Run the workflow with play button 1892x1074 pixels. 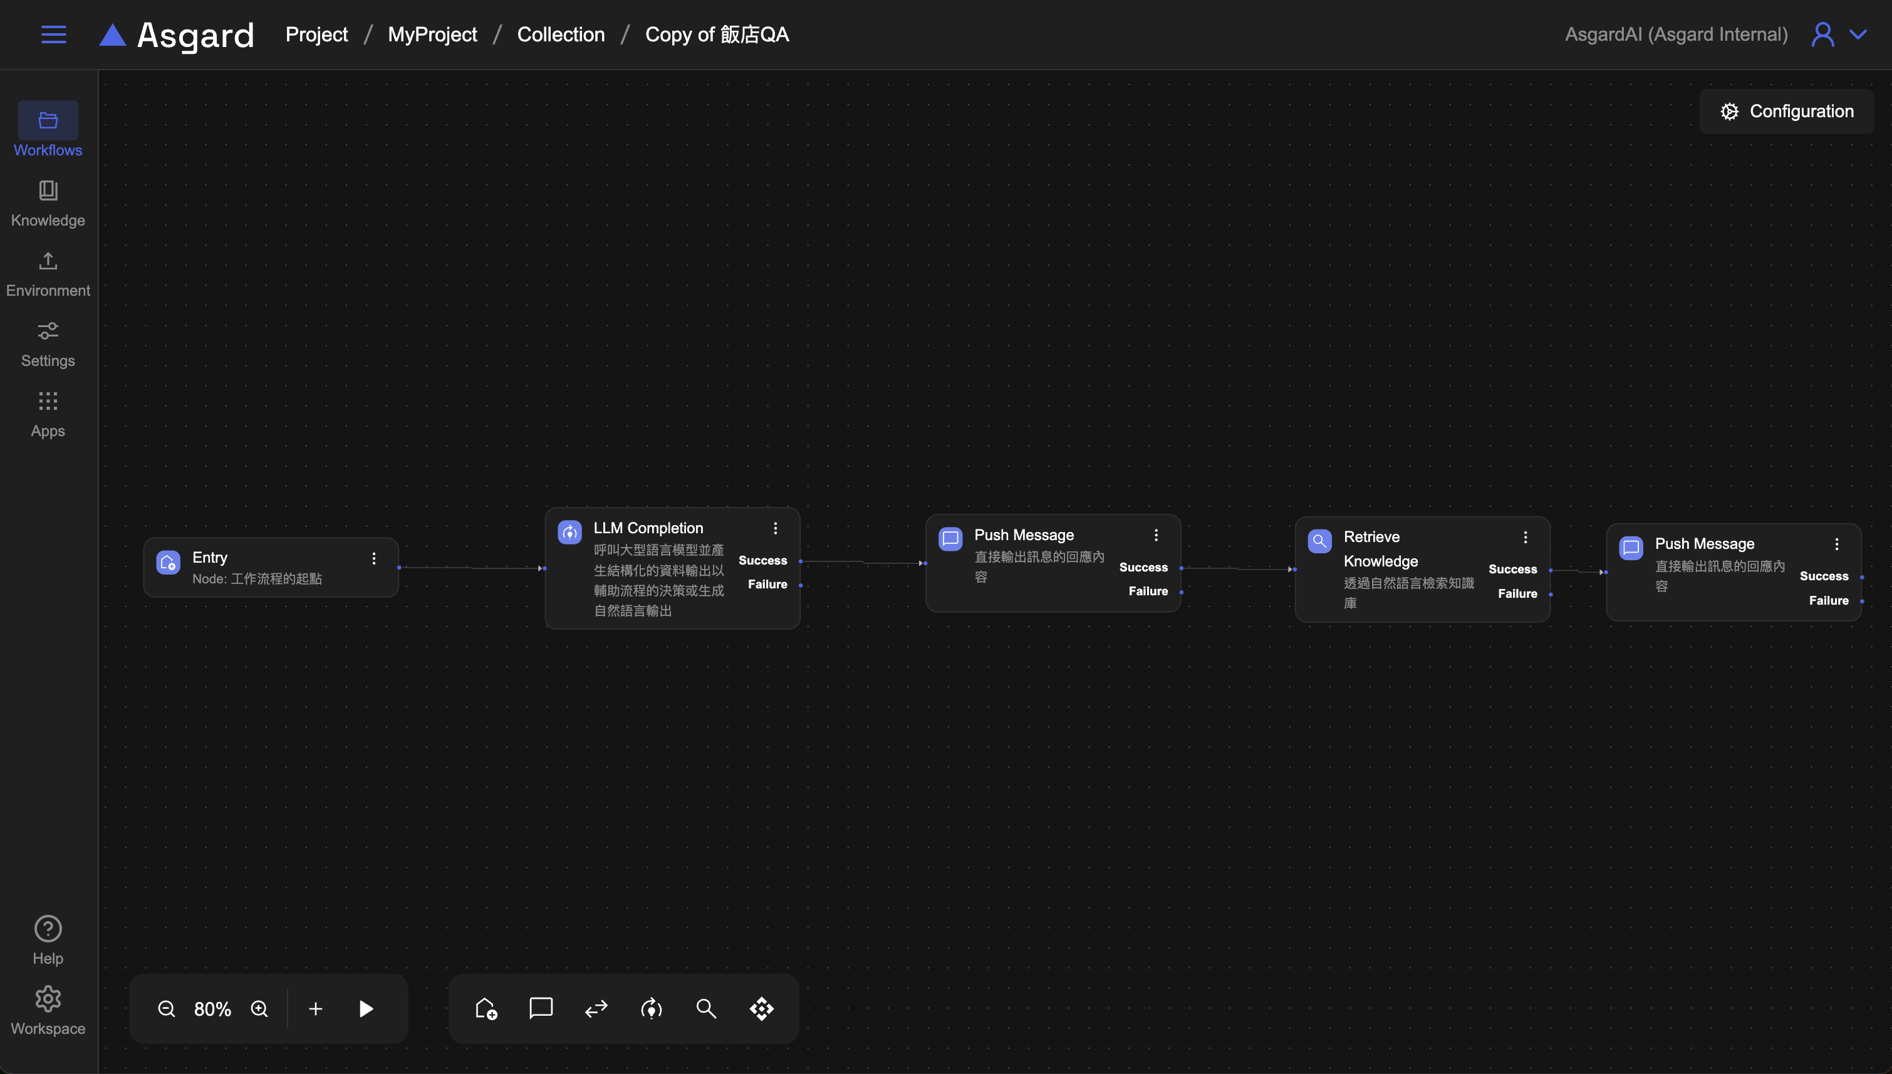coord(366,1008)
